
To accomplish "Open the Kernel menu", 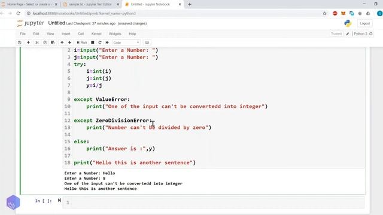I will point(96,33).
